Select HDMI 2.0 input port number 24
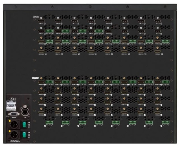The width and height of the screenshot is (180, 147). [x=157, y=41]
